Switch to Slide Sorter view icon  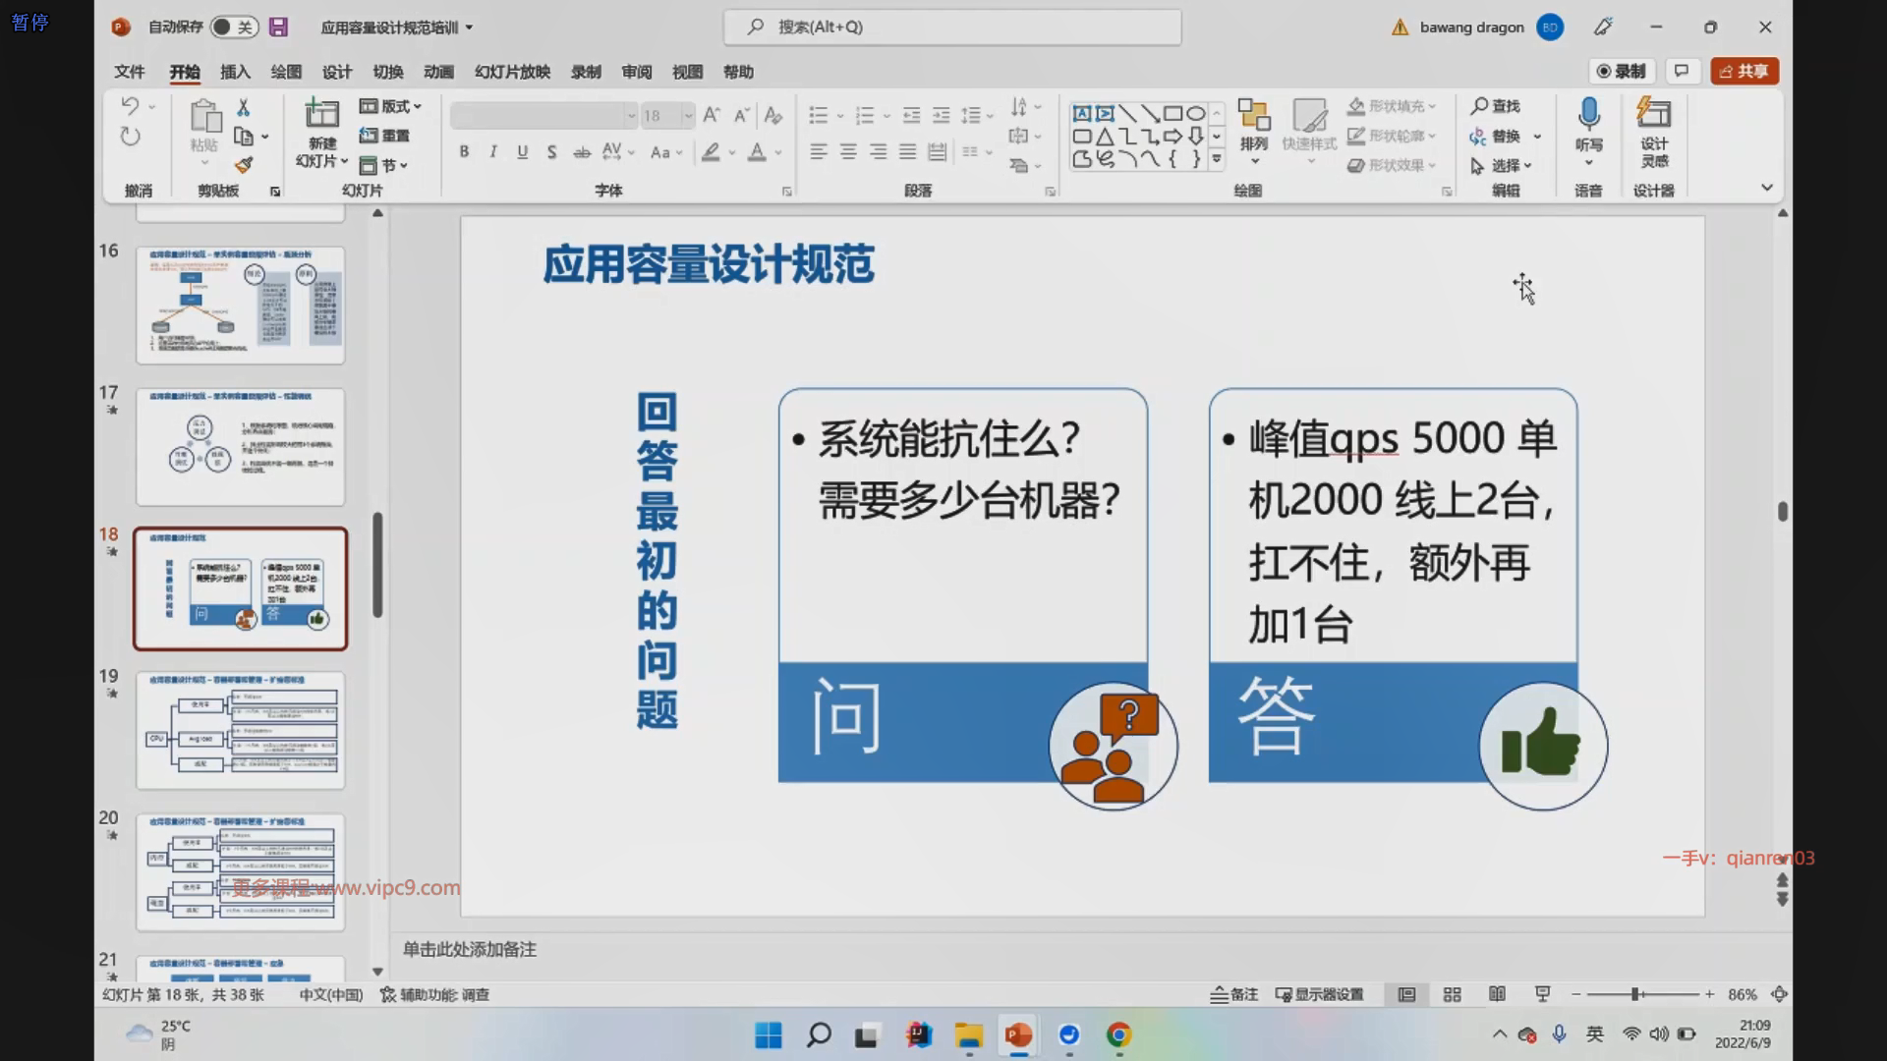tap(1452, 994)
